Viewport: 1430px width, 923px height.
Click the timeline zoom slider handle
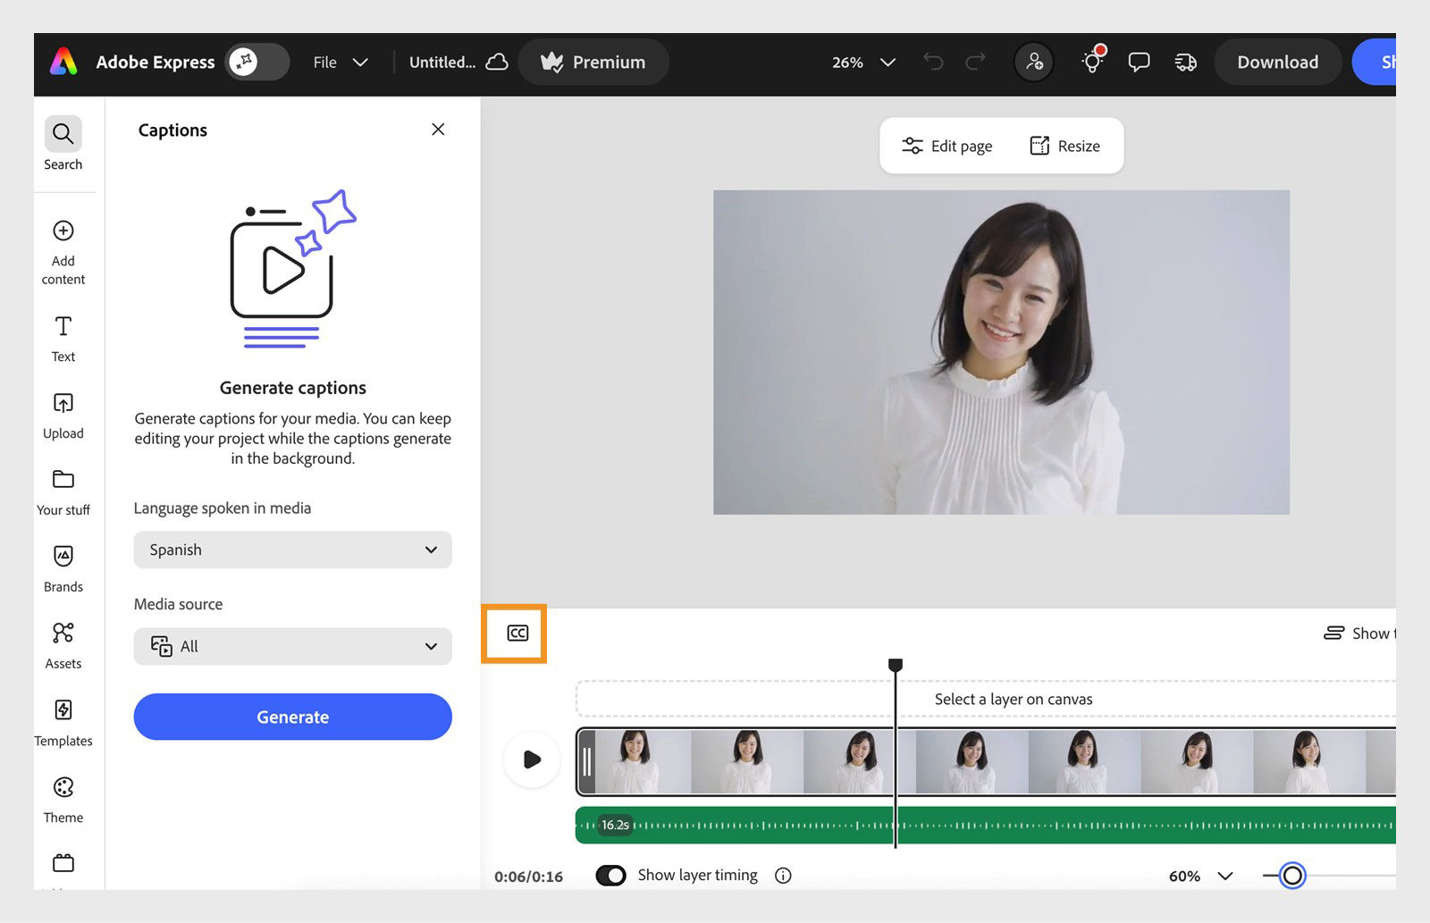(x=1292, y=876)
